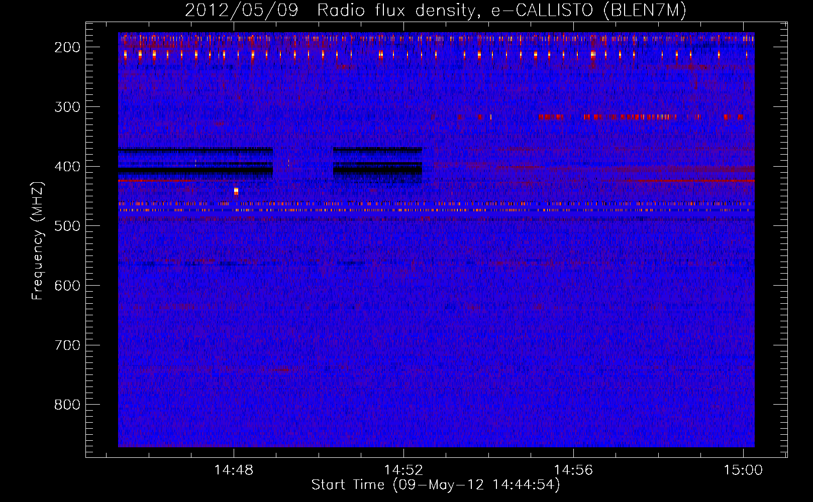Click the 'Frequency (MHZ)' axis label
The image size is (813, 502).
38,240
